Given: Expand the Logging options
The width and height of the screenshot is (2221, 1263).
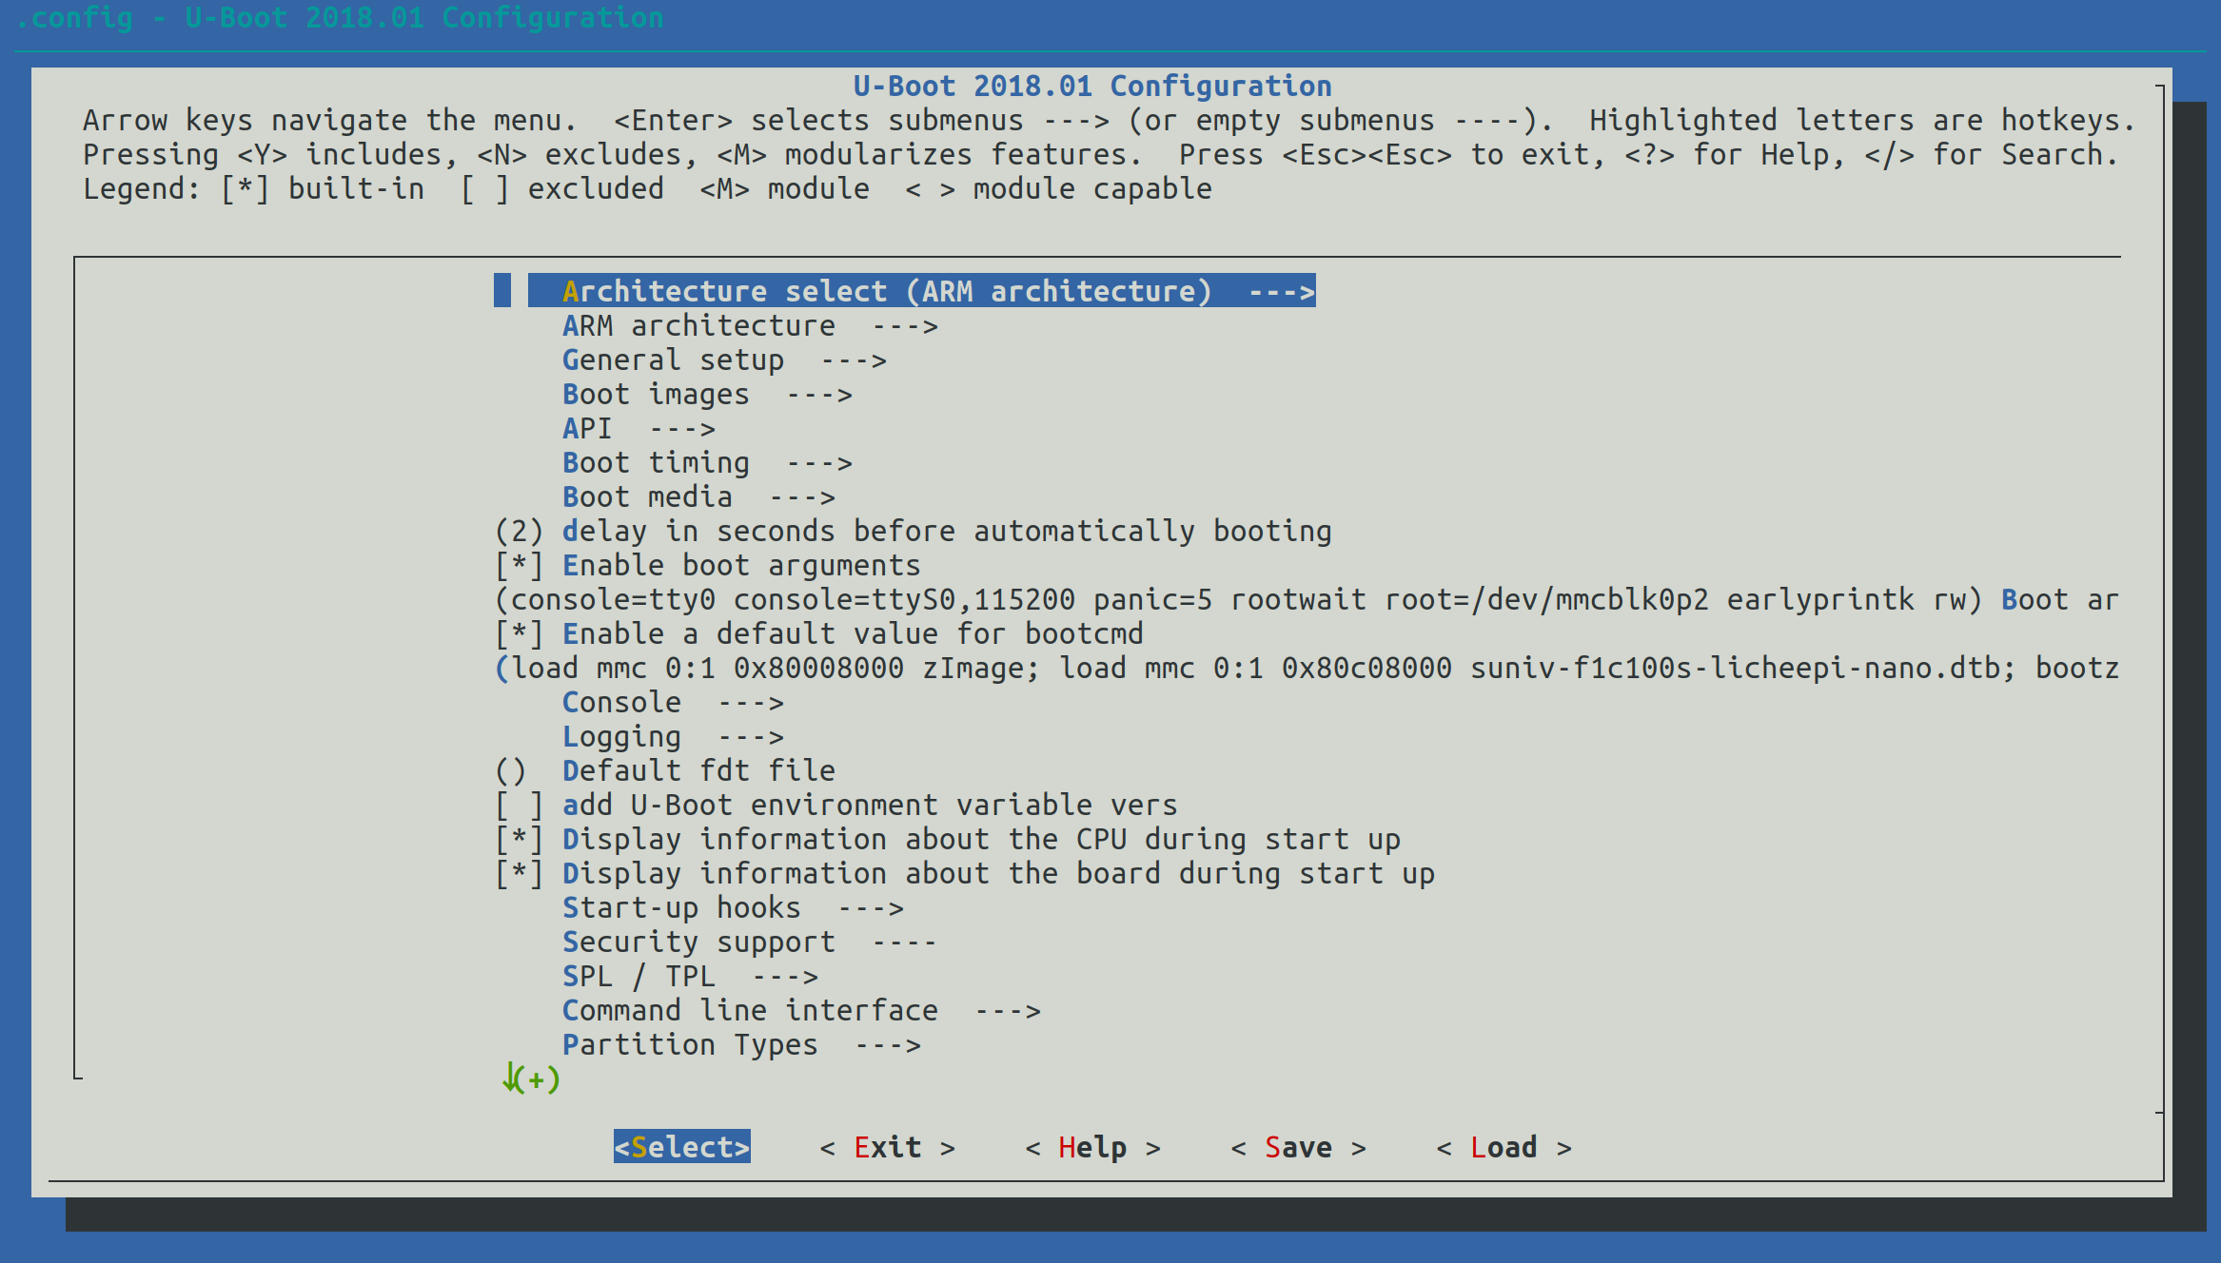Looking at the screenshot, I should pos(621,736).
